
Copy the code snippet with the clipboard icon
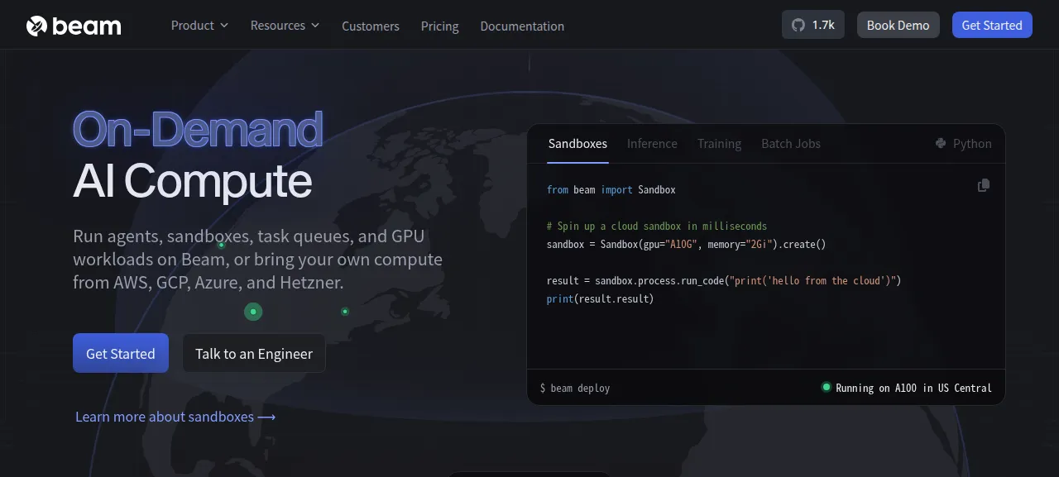[983, 185]
